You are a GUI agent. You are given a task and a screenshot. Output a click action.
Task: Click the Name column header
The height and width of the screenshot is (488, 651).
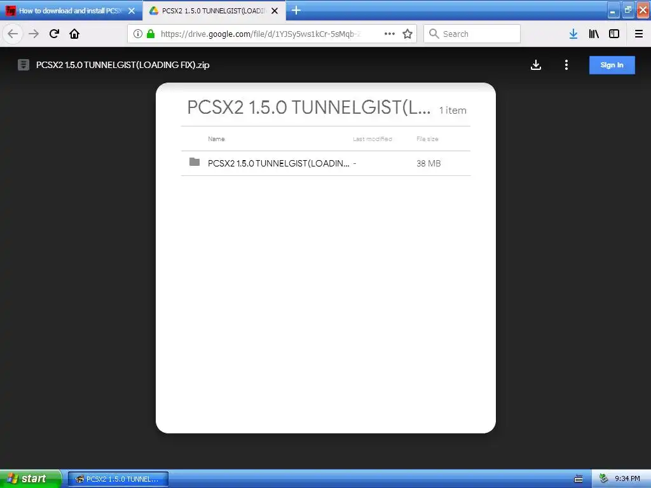(x=216, y=139)
